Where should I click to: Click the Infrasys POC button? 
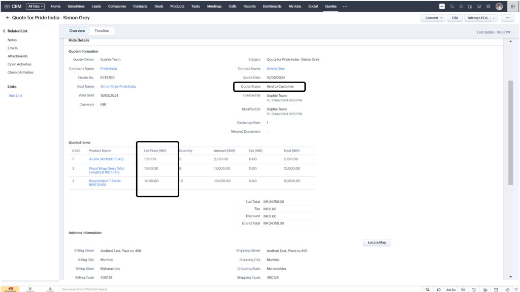point(478,18)
